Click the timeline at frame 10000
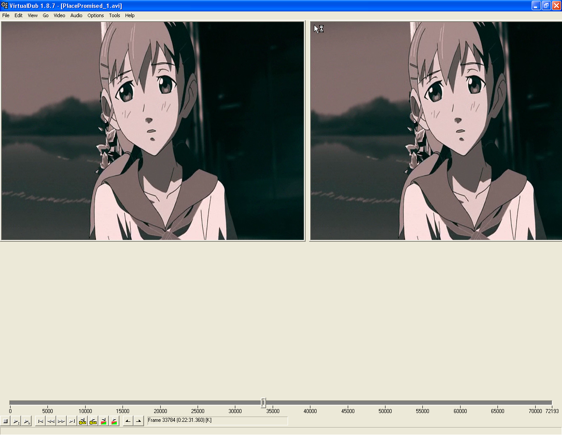The width and height of the screenshot is (562, 435). pos(85,402)
